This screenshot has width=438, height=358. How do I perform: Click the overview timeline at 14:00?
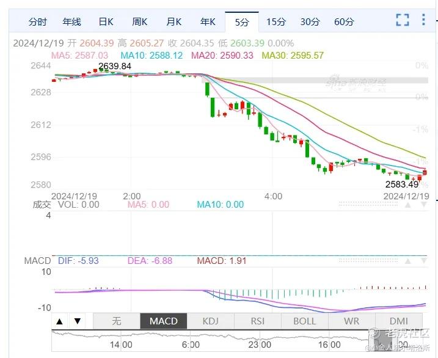coord(121,345)
